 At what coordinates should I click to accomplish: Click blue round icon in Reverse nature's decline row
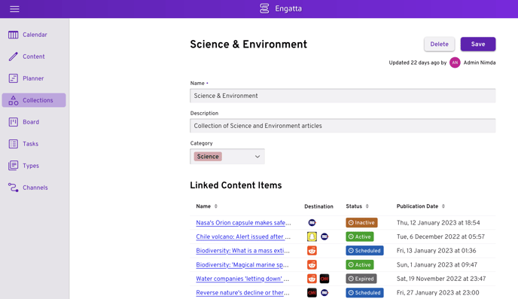click(325, 293)
